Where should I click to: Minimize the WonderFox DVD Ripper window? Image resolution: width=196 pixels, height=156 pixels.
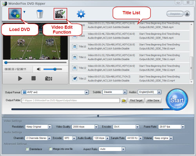(x=178, y=2)
